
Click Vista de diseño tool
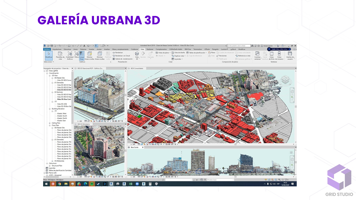tap(178, 52)
